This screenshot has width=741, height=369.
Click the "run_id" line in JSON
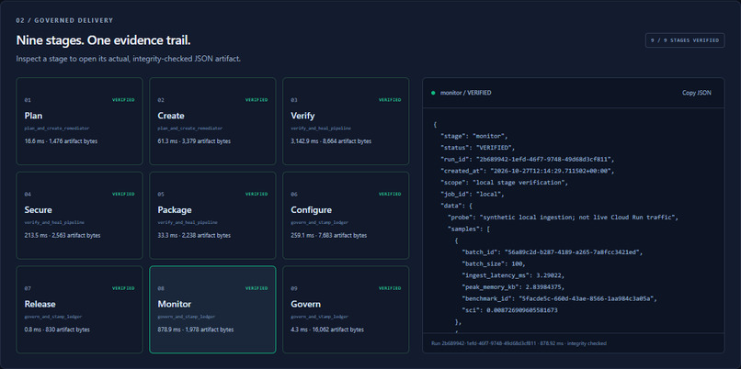[x=528, y=159]
